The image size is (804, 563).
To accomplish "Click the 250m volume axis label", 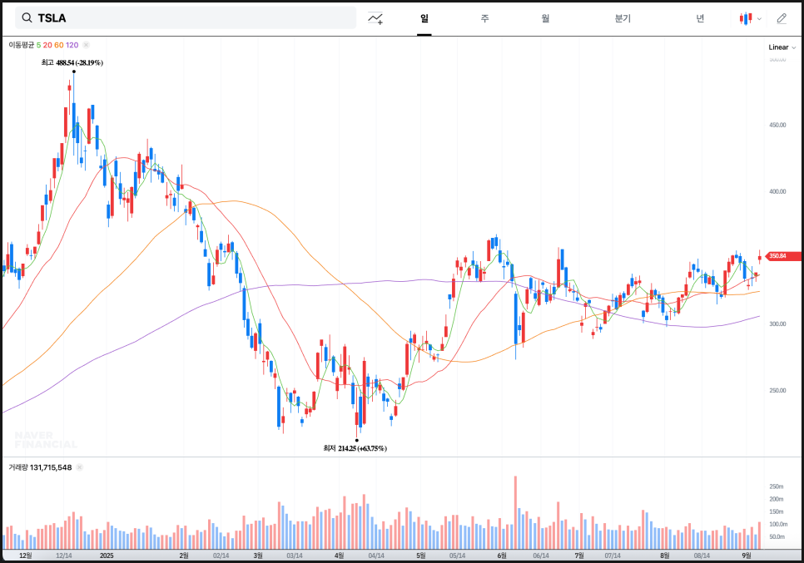I will 777,486.
